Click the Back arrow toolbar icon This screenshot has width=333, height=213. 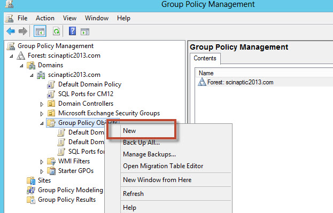pyautogui.click(x=11, y=31)
